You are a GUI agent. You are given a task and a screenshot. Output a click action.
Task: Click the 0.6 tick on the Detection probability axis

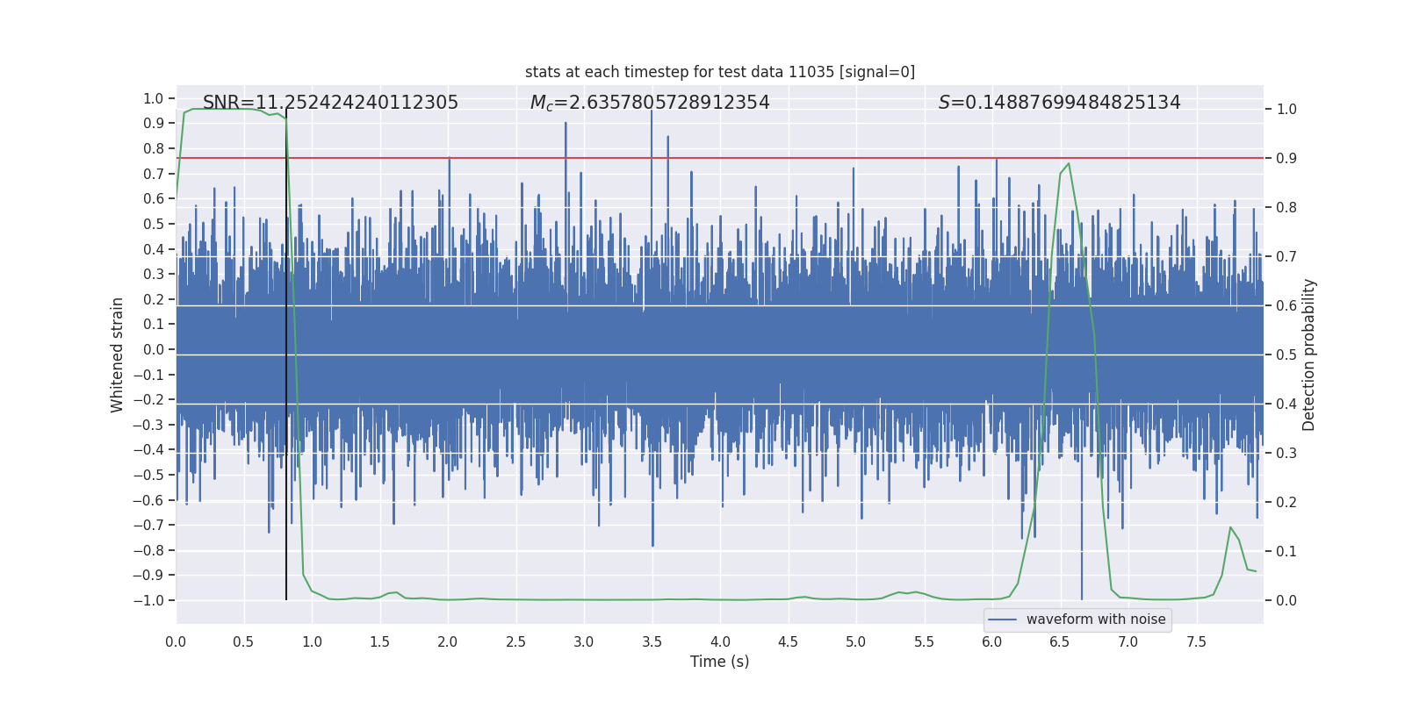pos(1286,306)
